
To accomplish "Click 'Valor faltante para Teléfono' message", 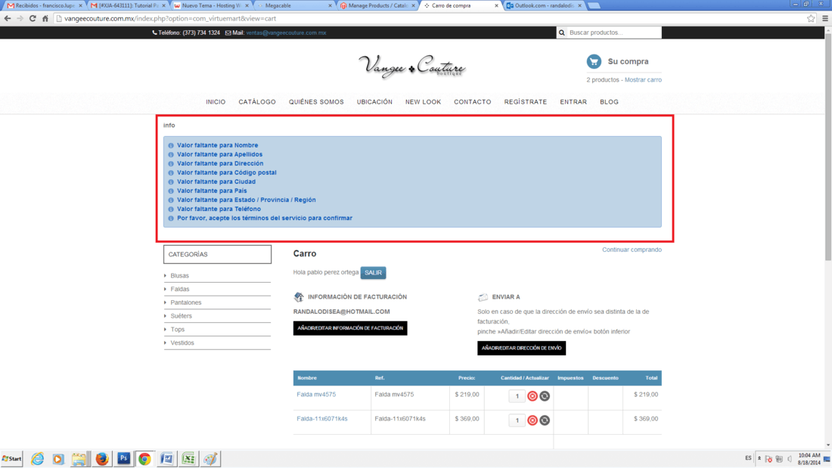I will [x=219, y=209].
